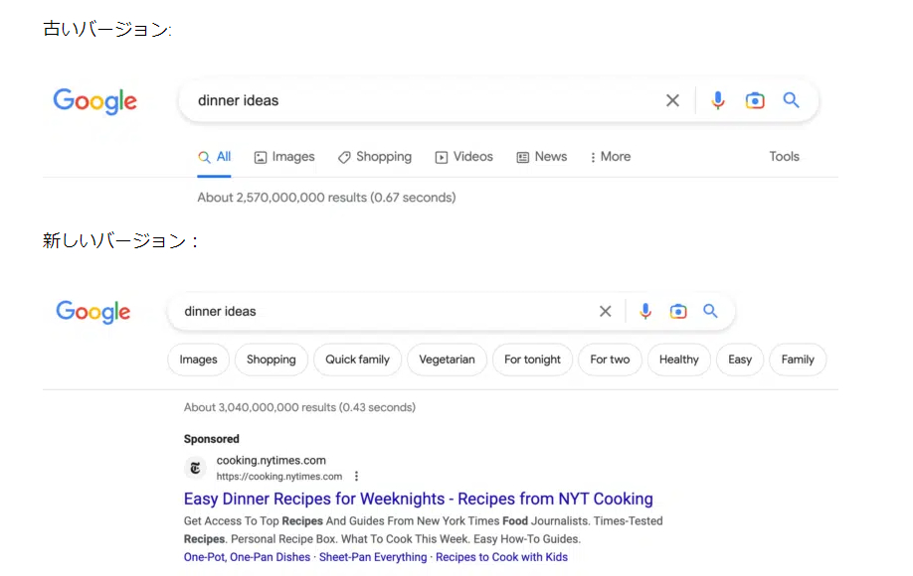Click the blue search magnifier in old version
This screenshot has width=913, height=576.
pos(791,100)
